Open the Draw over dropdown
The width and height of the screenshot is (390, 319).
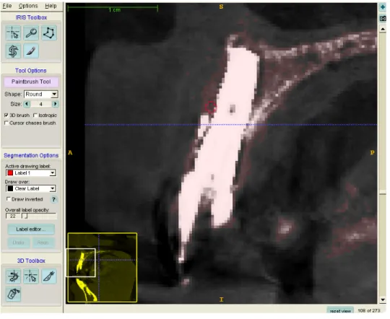pos(31,188)
